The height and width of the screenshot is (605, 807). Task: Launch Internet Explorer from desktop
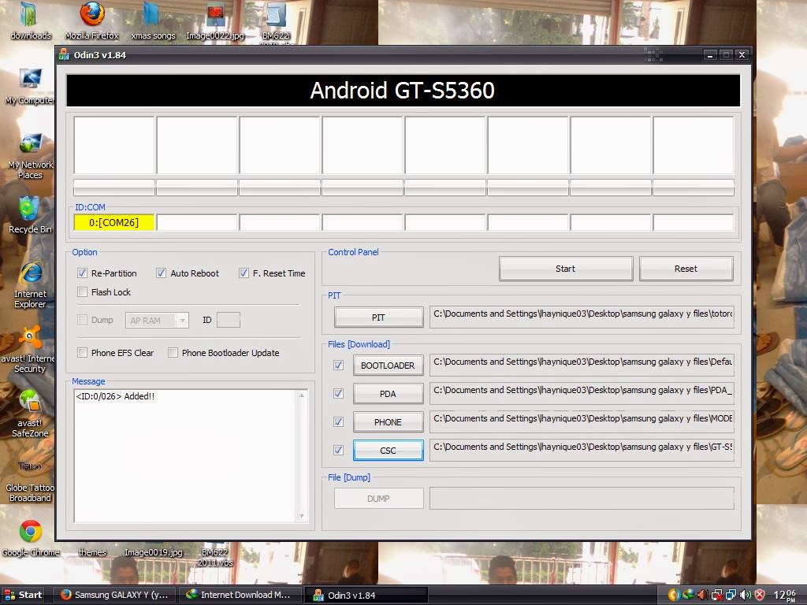[x=30, y=284]
